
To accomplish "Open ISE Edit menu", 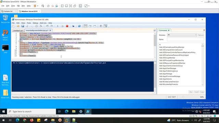I will point(18,23).
